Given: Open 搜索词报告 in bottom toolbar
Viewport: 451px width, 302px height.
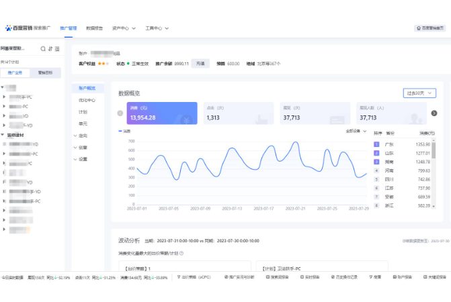Looking at the screenshot, I should (x=277, y=277).
